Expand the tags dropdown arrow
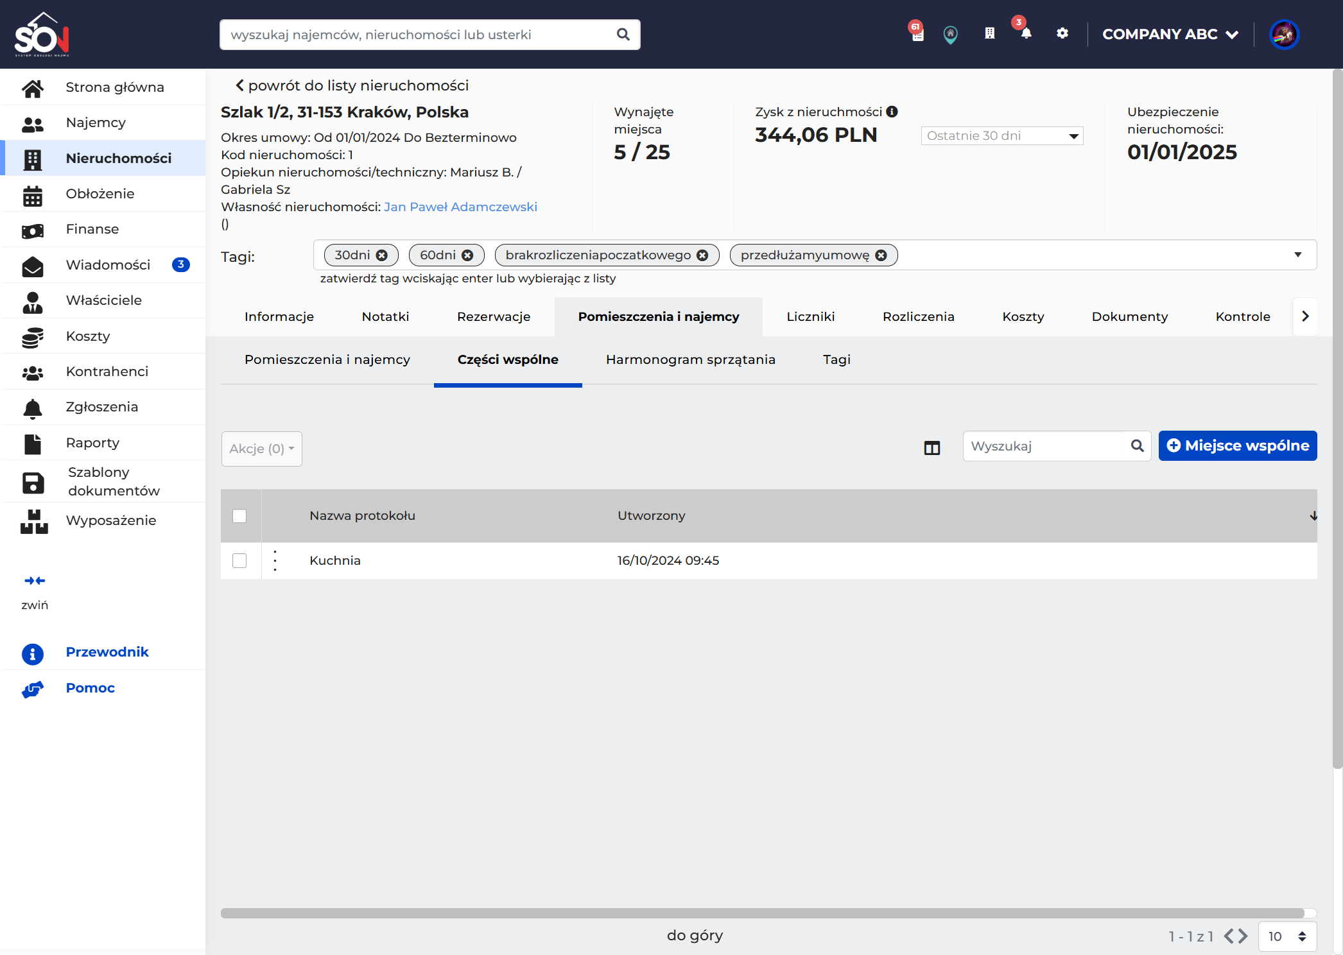This screenshot has width=1343, height=955. click(x=1298, y=255)
